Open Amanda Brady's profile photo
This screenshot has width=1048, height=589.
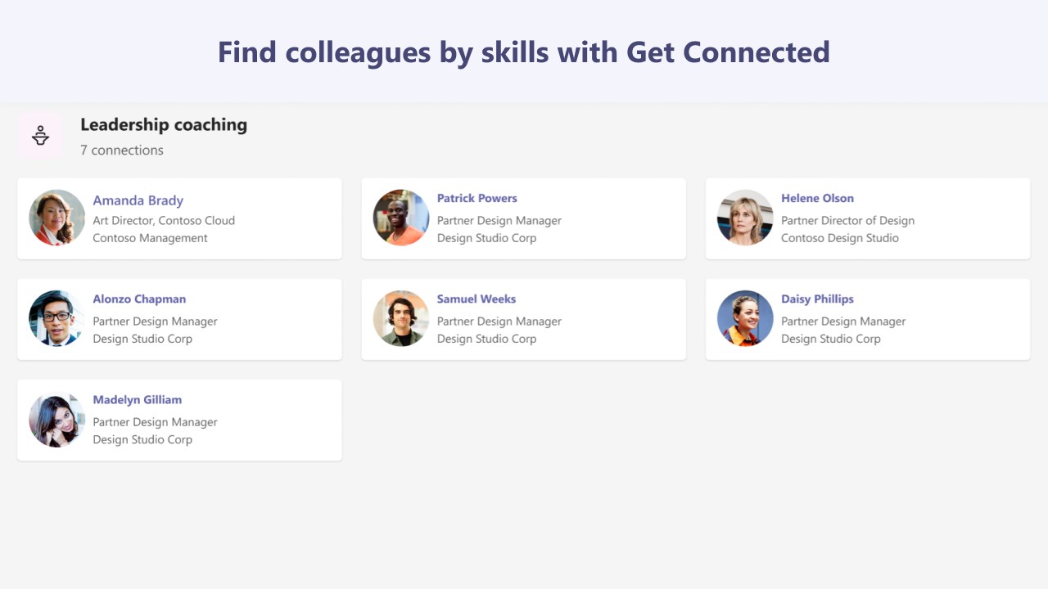57,218
